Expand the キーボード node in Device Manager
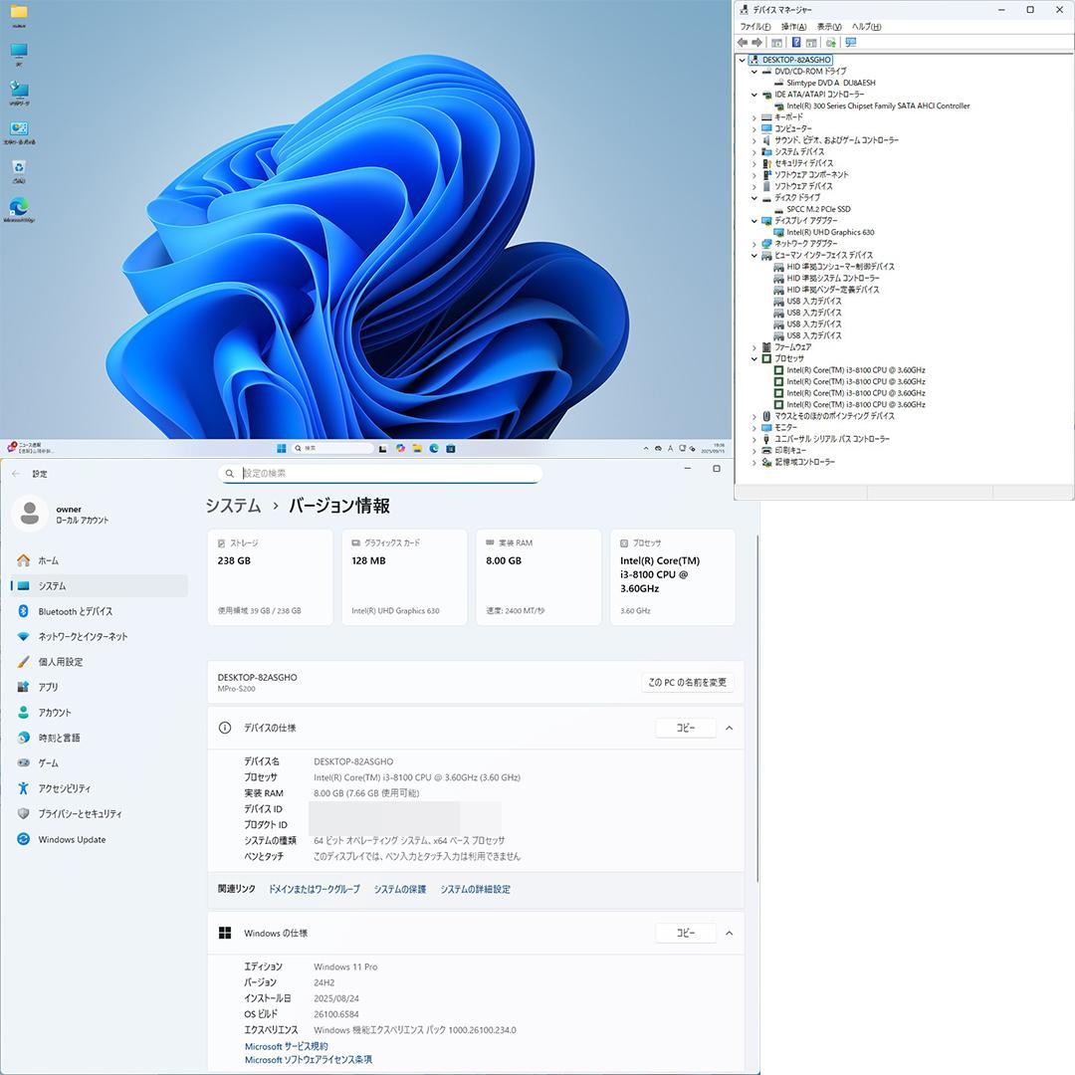 753,116
